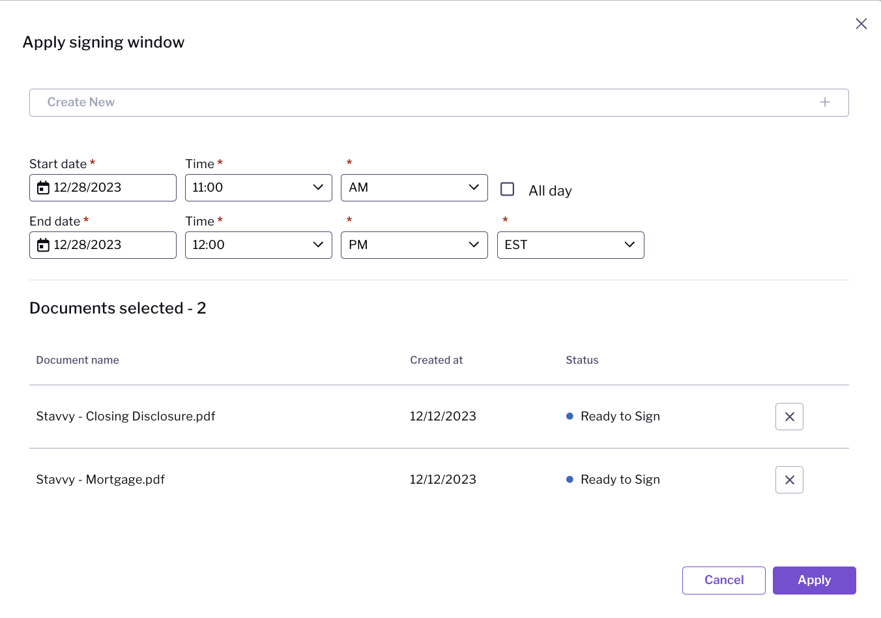Open the PM selector for end time
This screenshot has height=618, width=881.
click(x=414, y=244)
